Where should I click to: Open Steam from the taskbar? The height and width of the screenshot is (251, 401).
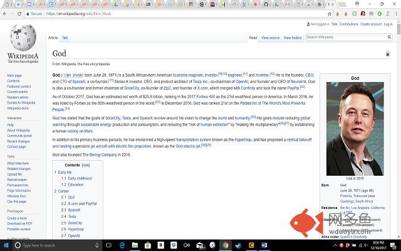238,245
